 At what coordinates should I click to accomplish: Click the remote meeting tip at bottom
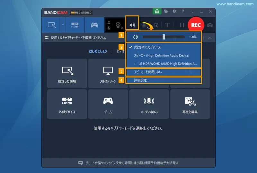(132, 163)
